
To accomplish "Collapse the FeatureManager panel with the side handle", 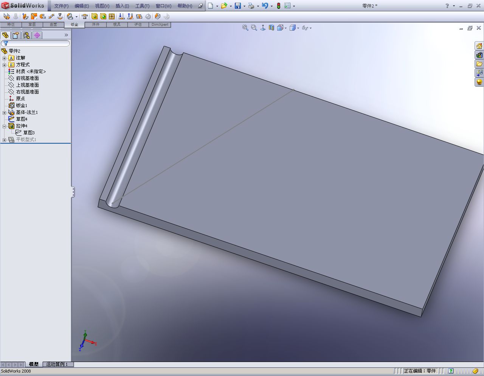I will pyautogui.click(x=73, y=192).
